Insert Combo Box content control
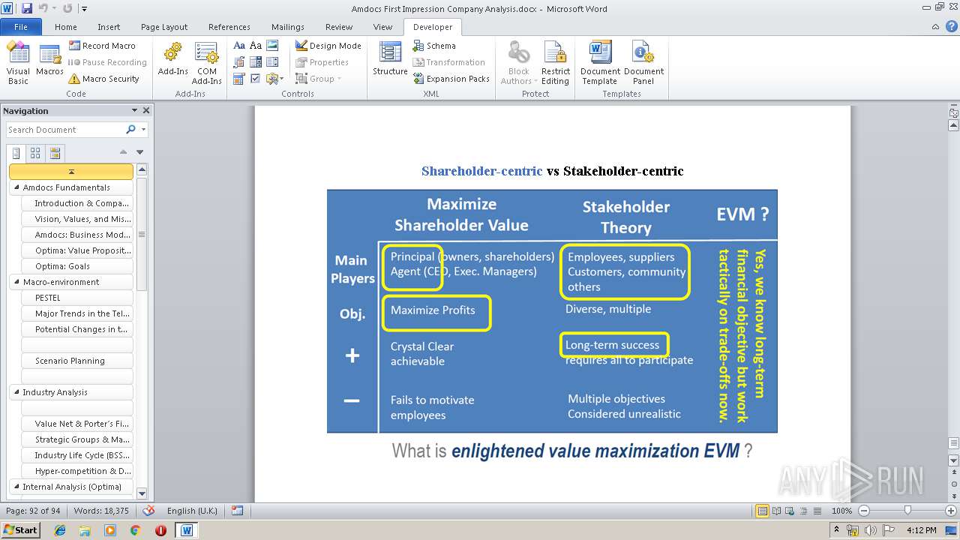Image resolution: width=960 pixels, height=540 pixels. click(256, 62)
